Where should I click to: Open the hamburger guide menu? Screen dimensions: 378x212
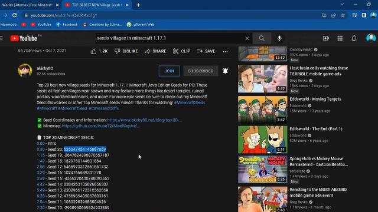coord(1,38)
